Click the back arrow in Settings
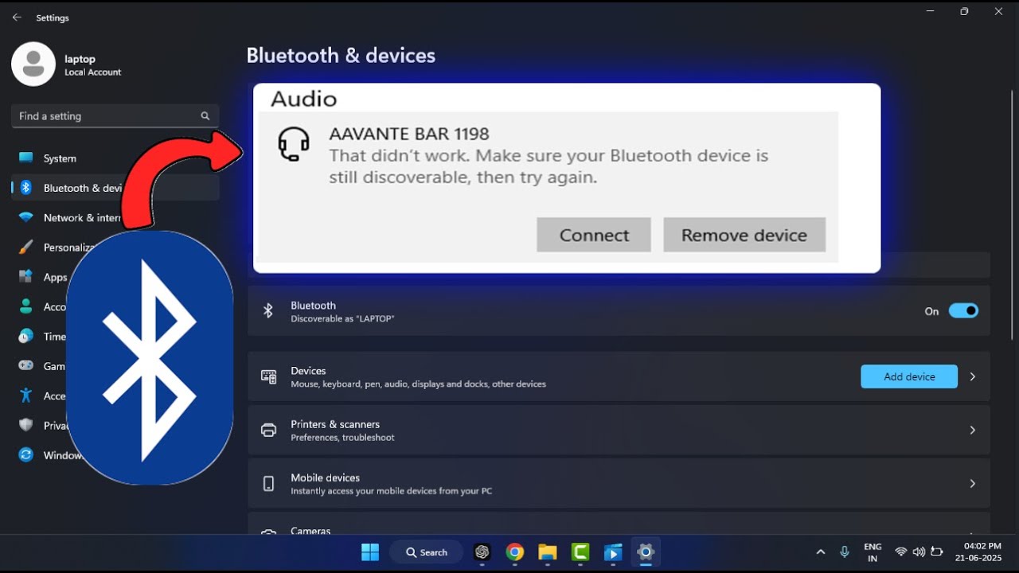The width and height of the screenshot is (1019, 573). (17, 17)
